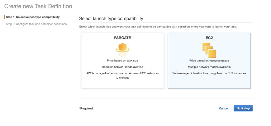Click the 'Select launch type compatibility' section heading
Viewport: 271px width, 126px height.
pyautogui.click(x=111, y=18)
